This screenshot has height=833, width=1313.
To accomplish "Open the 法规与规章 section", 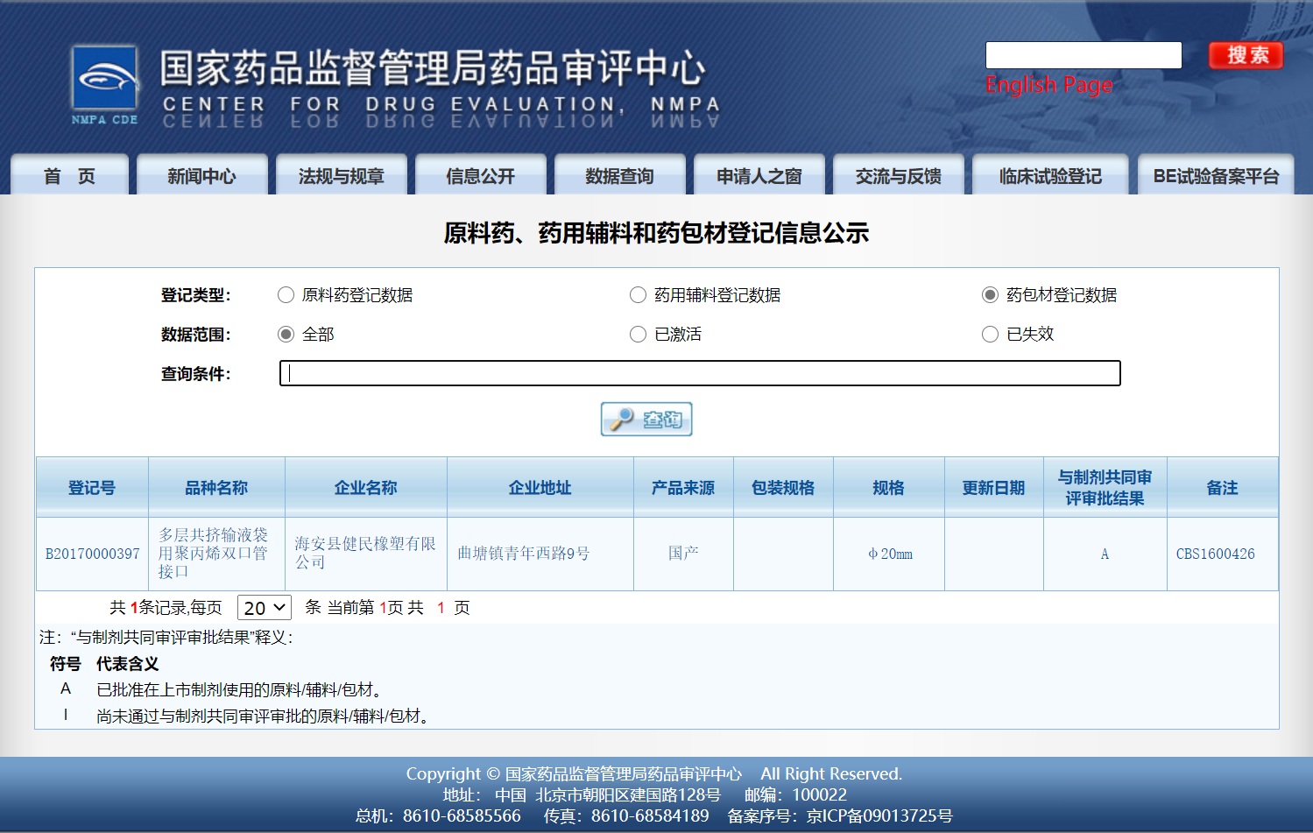I will click(x=342, y=176).
